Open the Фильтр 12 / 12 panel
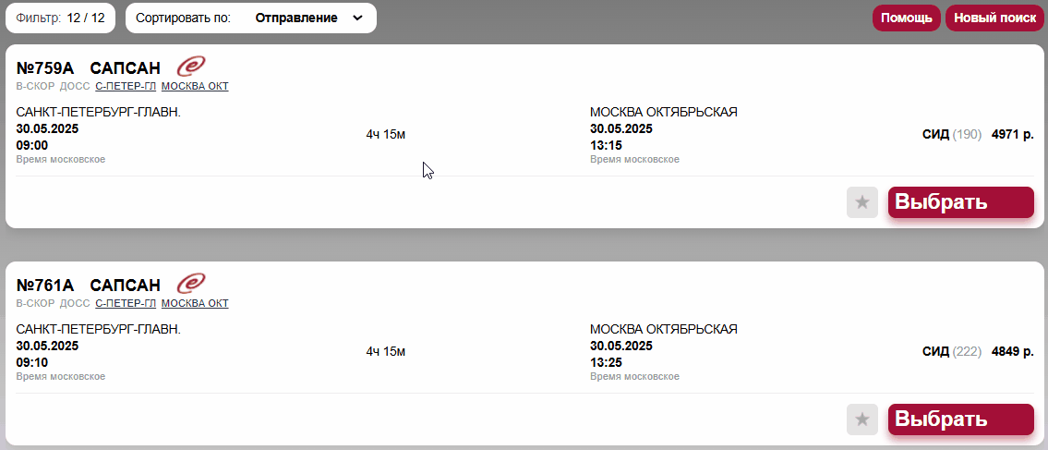Screen dimensions: 1048x450 pyautogui.click(x=60, y=18)
